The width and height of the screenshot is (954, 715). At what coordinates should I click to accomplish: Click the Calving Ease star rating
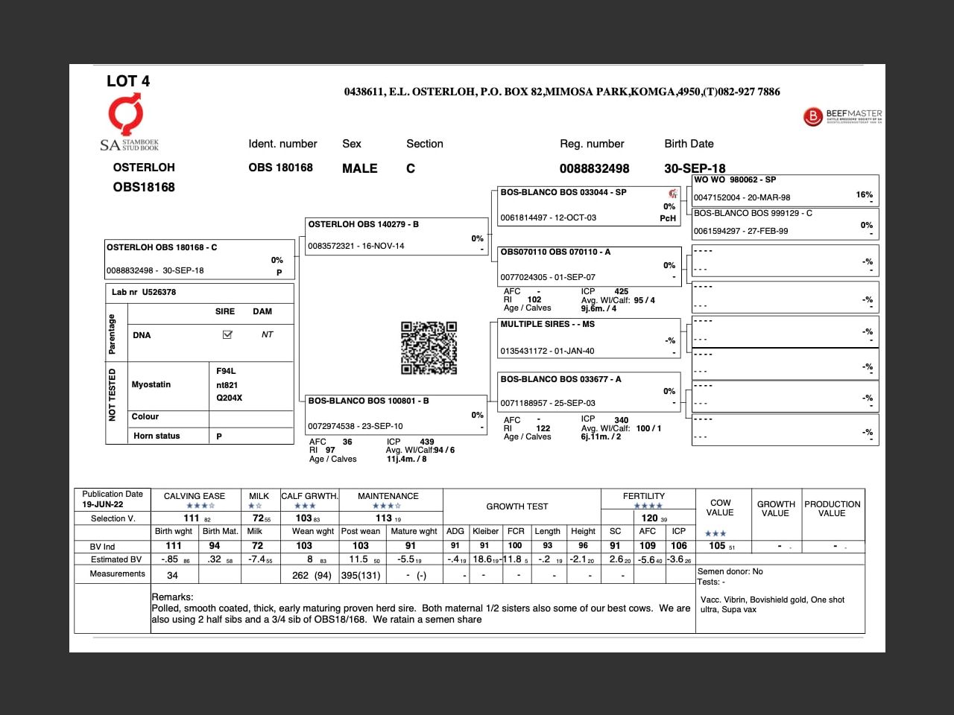pyautogui.click(x=200, y=506)
